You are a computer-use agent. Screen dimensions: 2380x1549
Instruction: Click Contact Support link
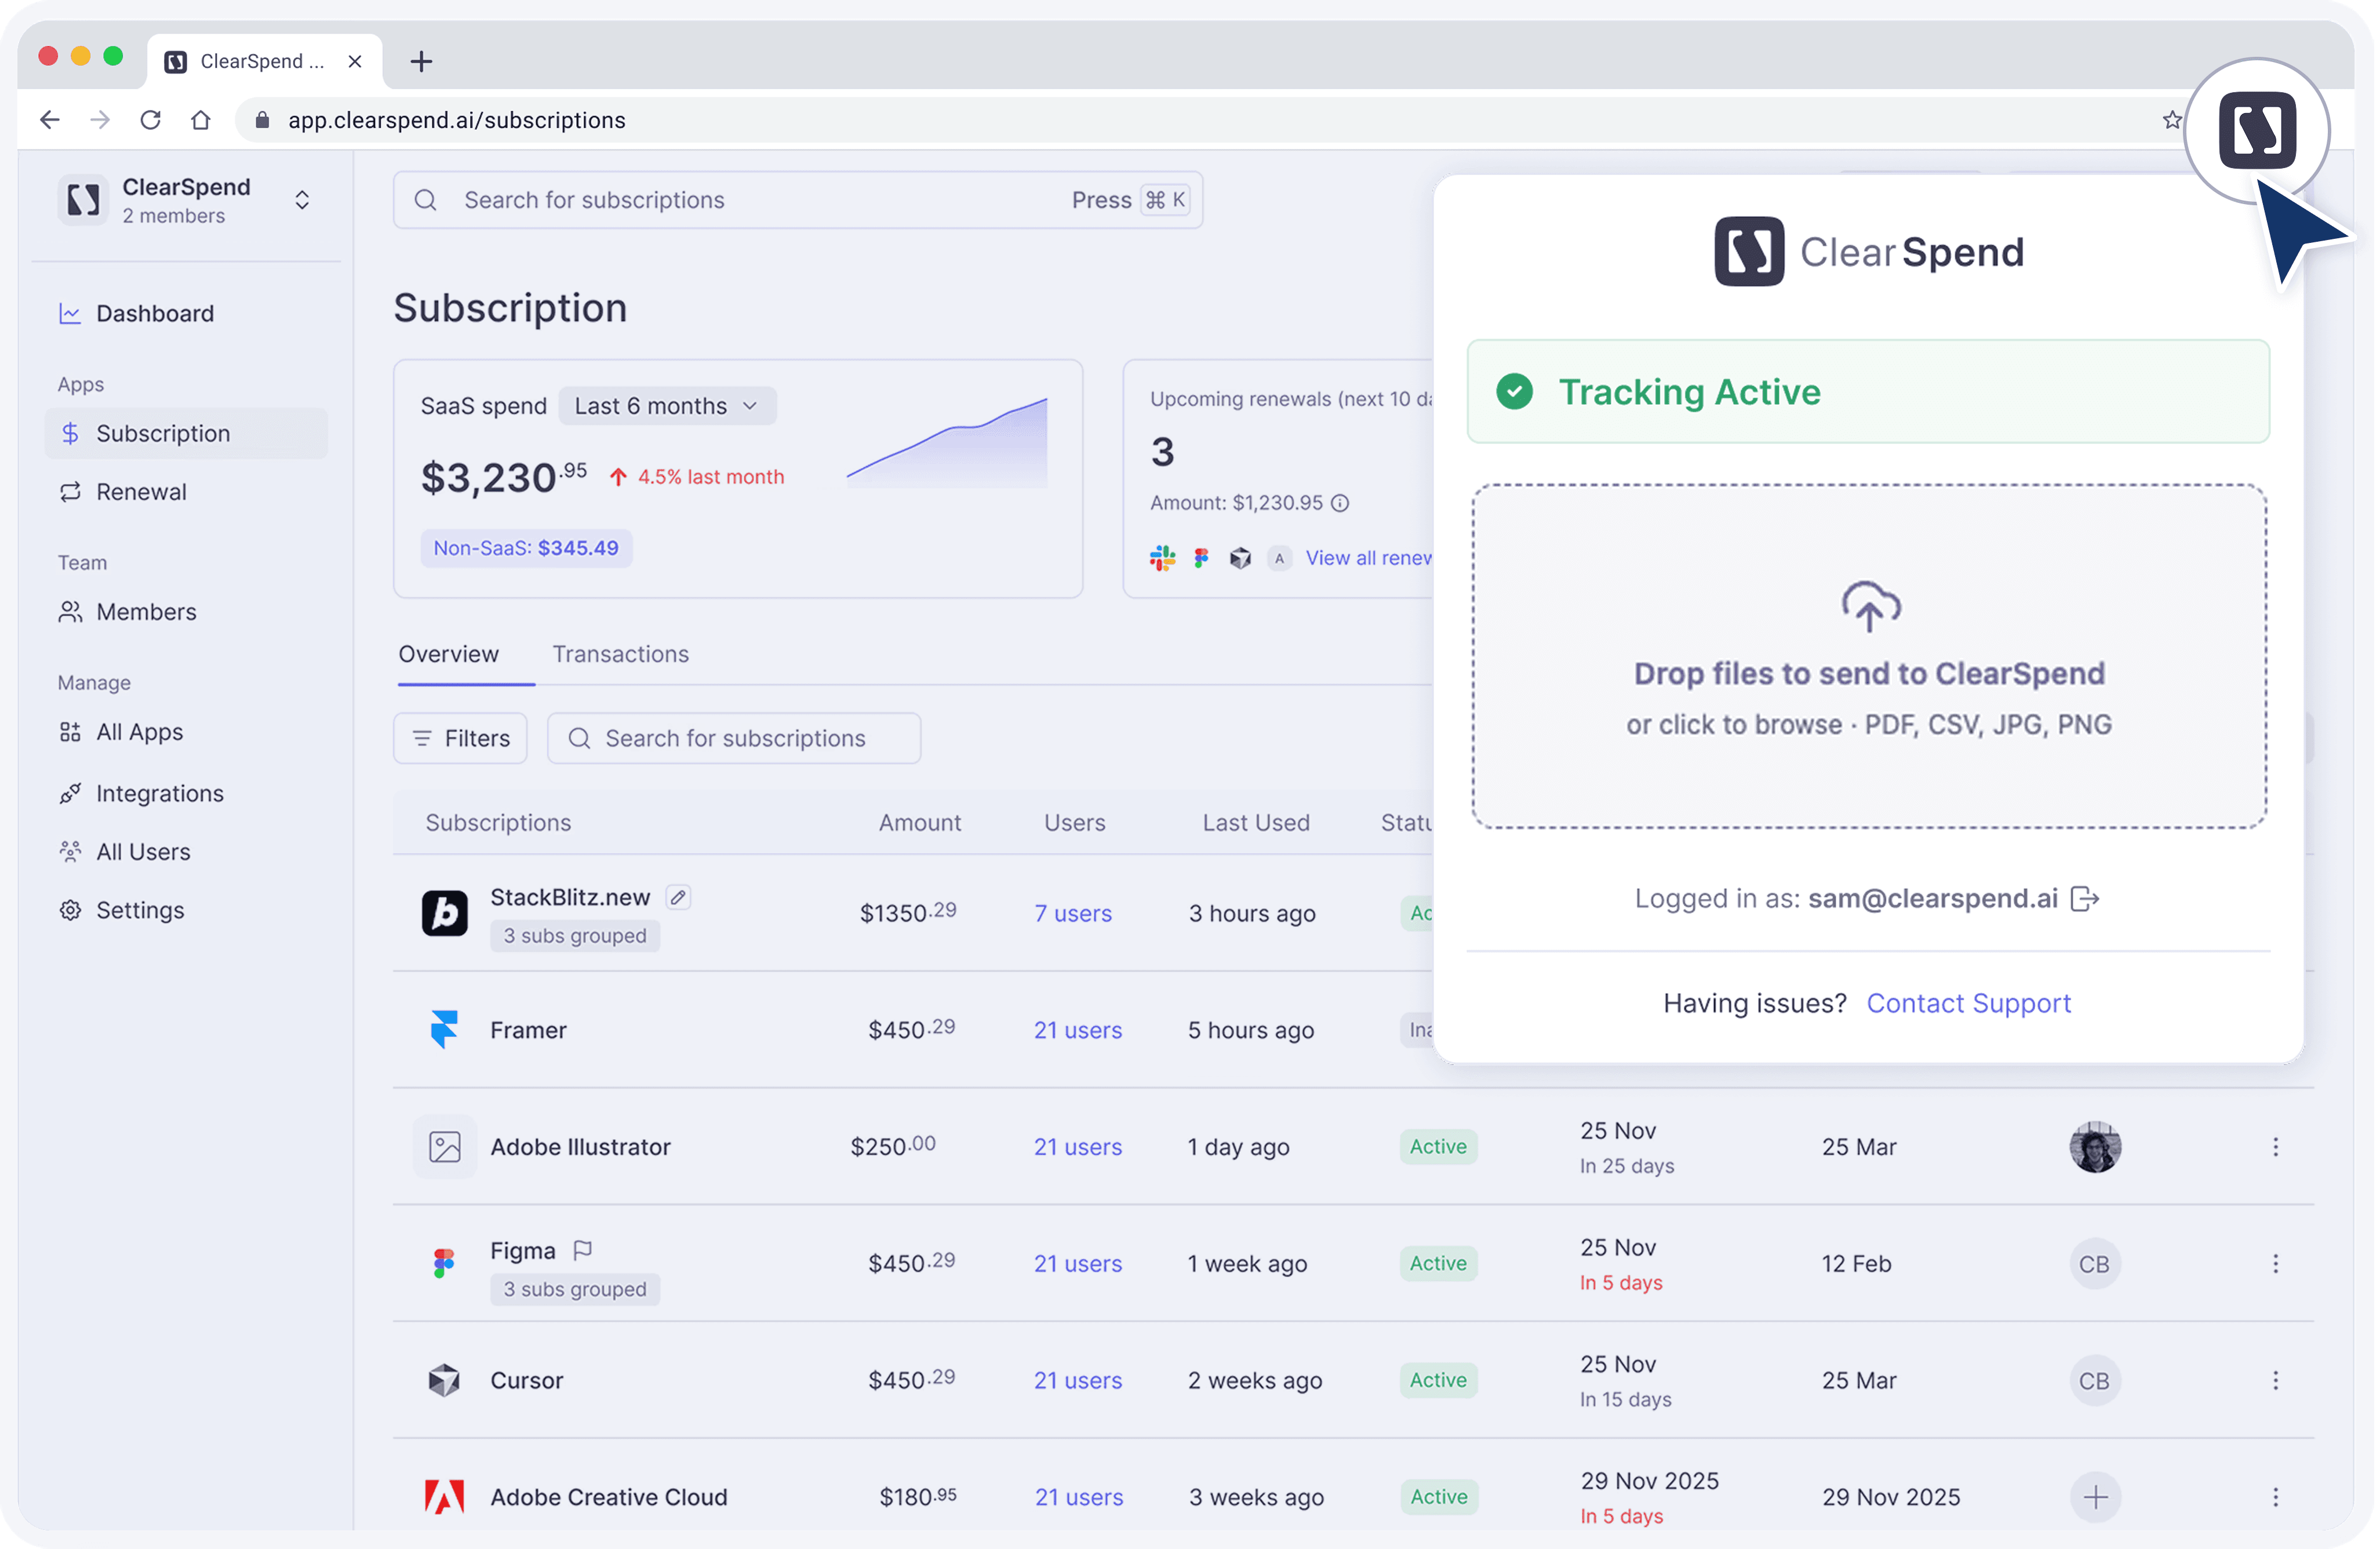[1968, 1003]
